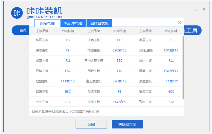212x134 pixels.
Task: Click ESC或F8 for 杰微主板
Action: pyautogui.click(x=119, y=102)
